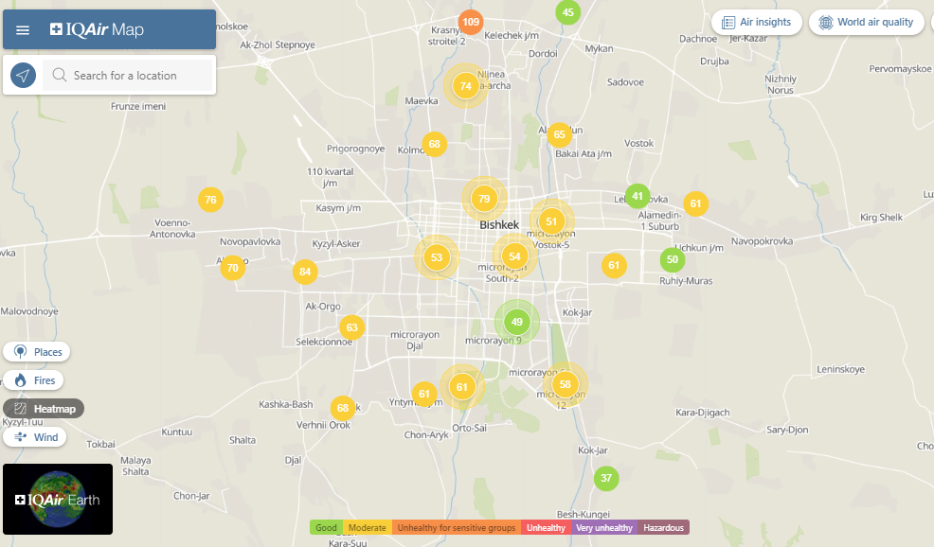Enable the Wind layer
Image resolution: width=934 pixels, height=547 pixels.
35,437
